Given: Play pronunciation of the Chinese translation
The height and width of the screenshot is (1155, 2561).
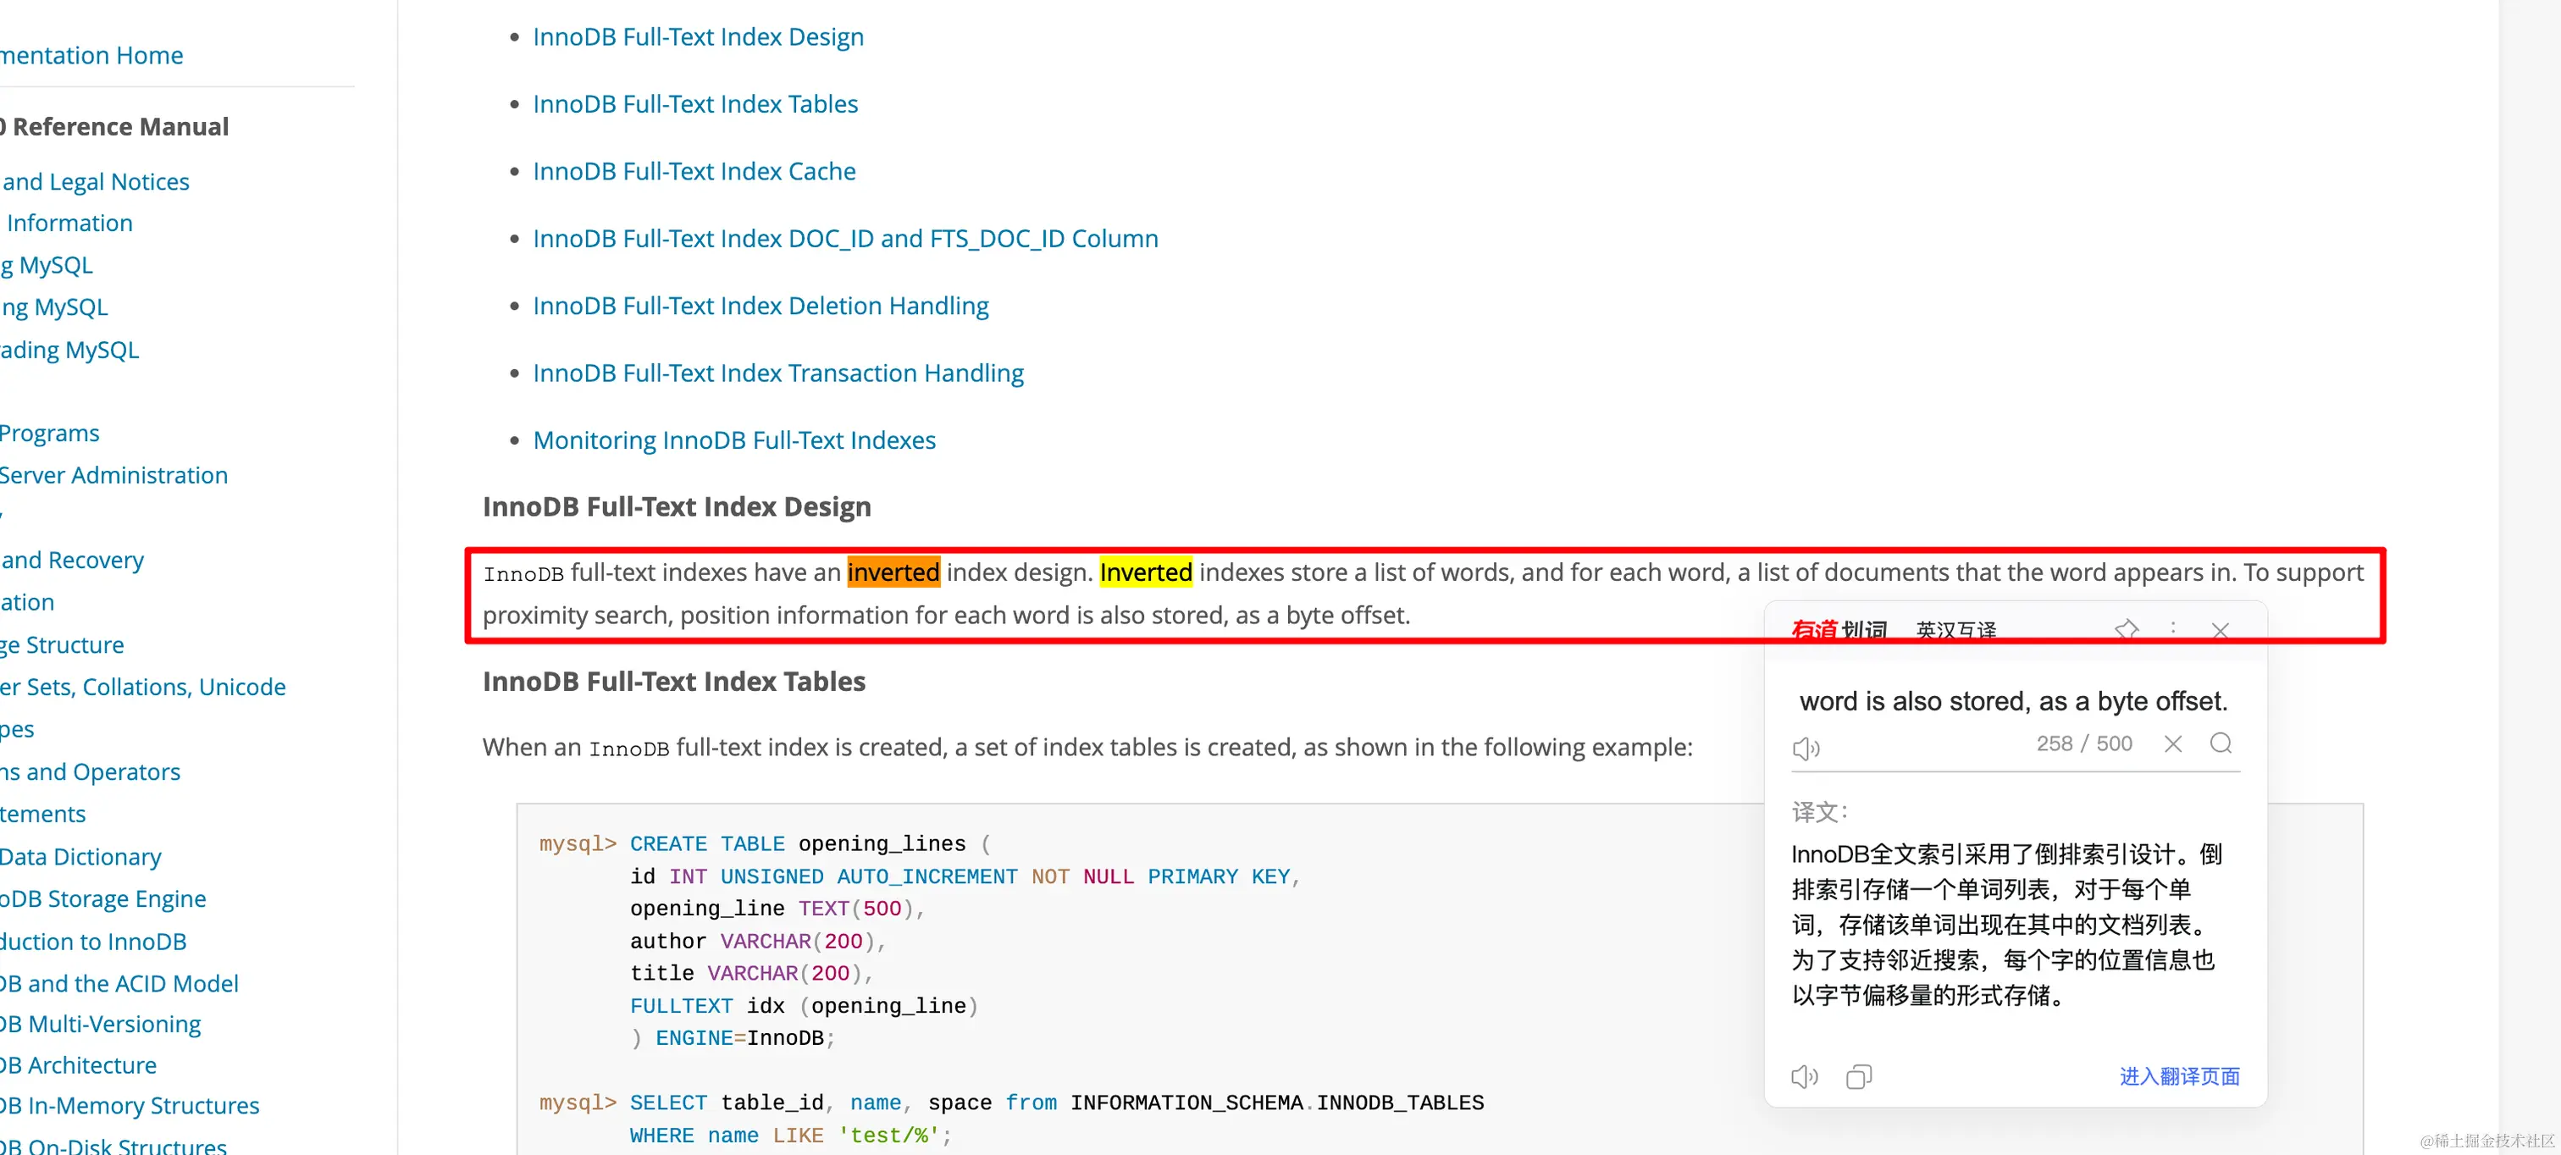Looking at the screenshot, I should click(1805, 1076).
